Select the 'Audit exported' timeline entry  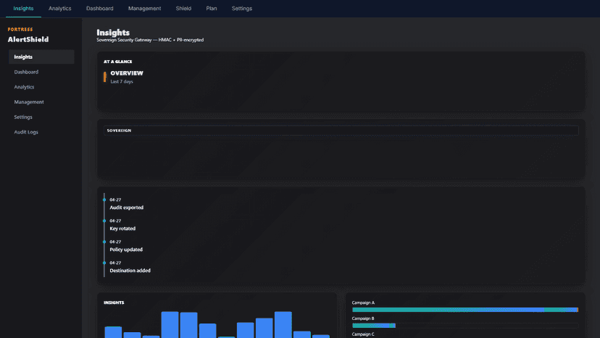pos(126,207)
